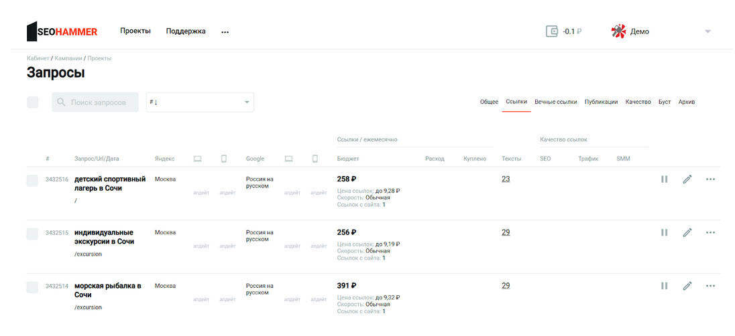
Task: Tick the checkbox for query 3432515
Action: click(x=32, y=234)
